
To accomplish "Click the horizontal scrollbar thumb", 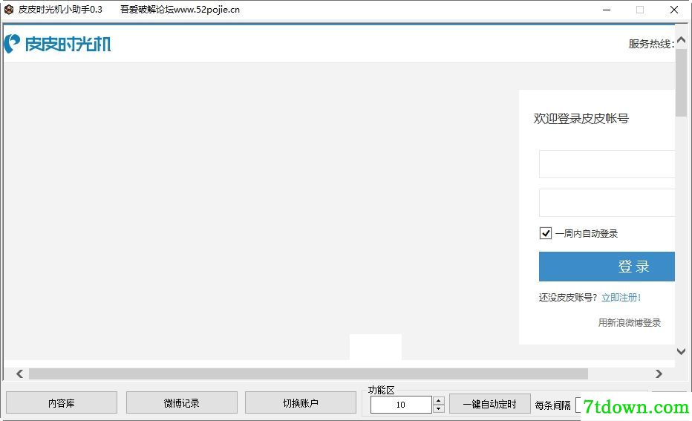I will (308, 373).
